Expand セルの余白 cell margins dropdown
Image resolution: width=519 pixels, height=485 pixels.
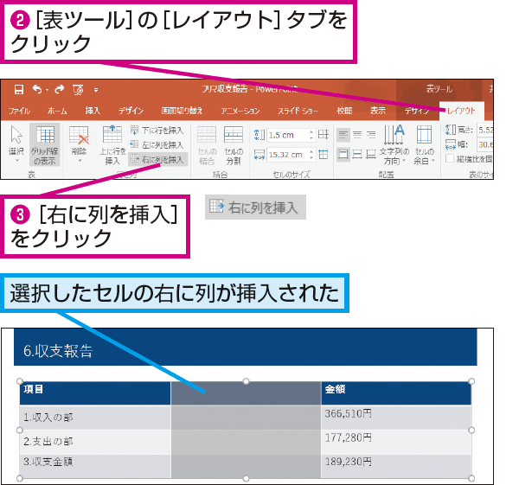pos(424,145)
